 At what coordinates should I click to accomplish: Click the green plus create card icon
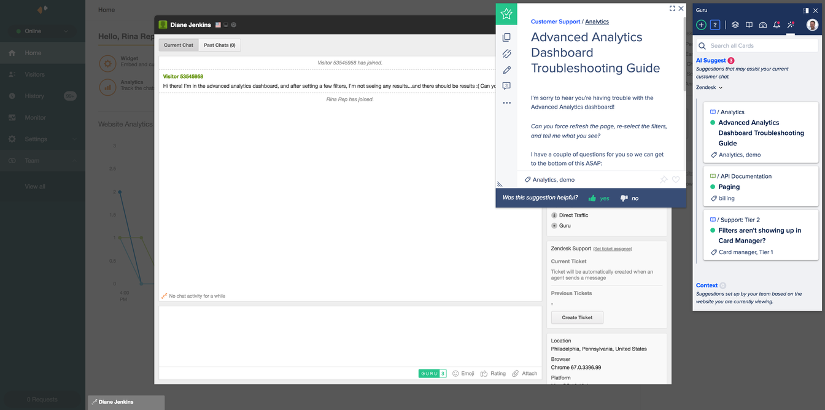pyautogui.click(x=701, y=25)
